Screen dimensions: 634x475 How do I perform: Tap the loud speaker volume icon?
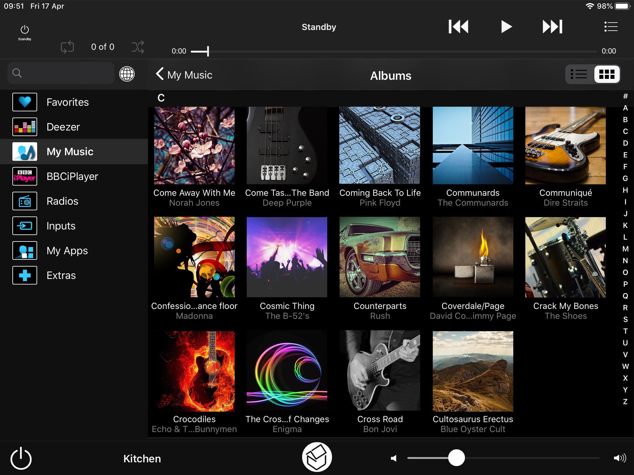(619, 458)
